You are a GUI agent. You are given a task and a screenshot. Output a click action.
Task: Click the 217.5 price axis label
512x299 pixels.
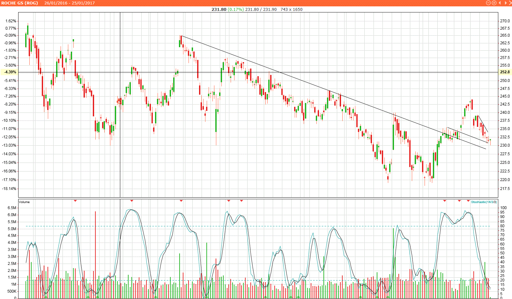(505, 189)
